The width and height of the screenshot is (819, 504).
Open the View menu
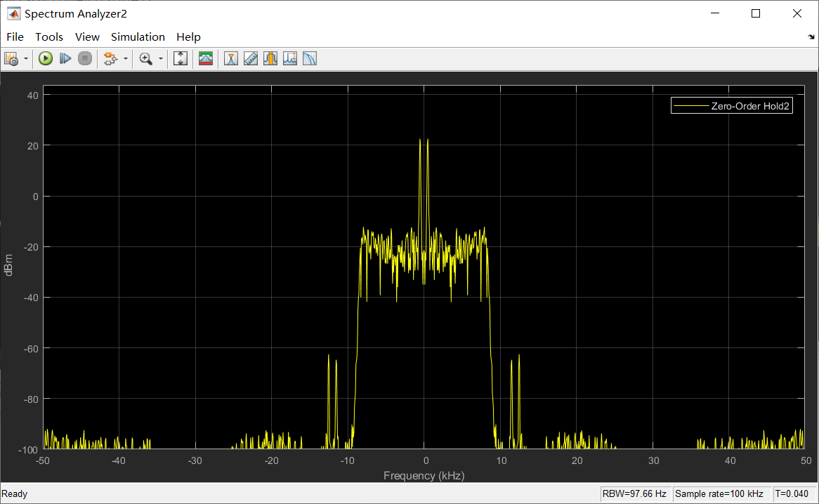coord(87,37)
